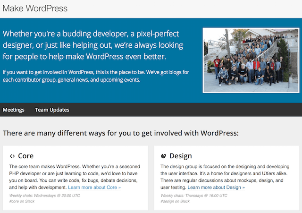Click the Core code brackets icon
Image resolution: width=302 pixels, height=213 pixels.
pos(12,156)
